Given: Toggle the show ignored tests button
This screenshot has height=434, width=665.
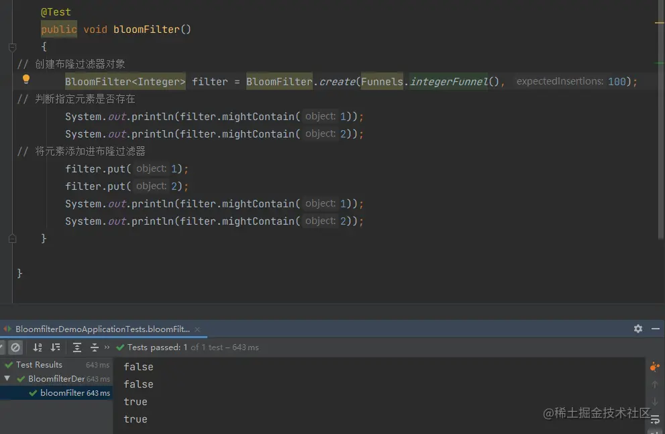Looking at the screenshot, I should [x=15, y=347].
